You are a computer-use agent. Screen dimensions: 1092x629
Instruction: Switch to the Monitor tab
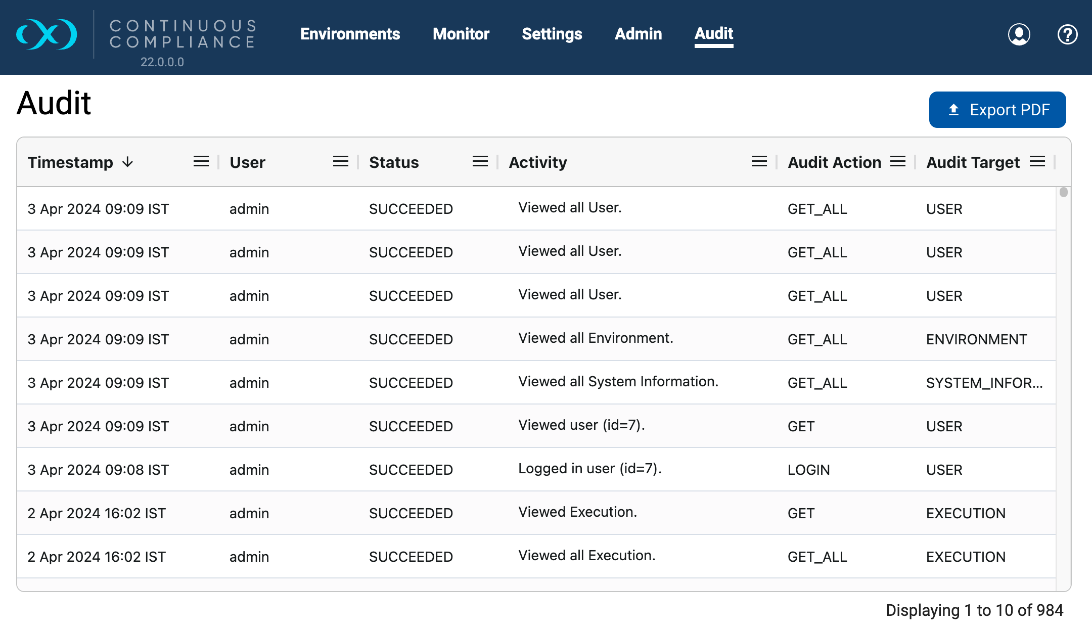(x=461, y=34)
